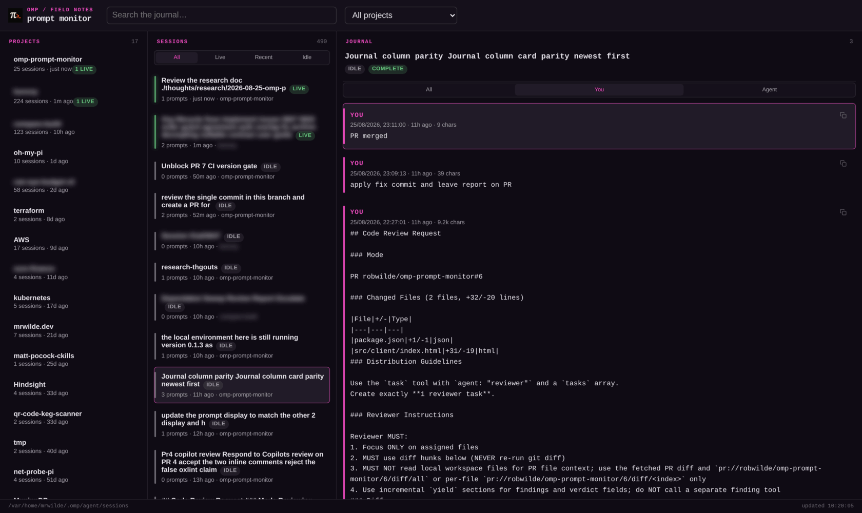Open 'Unblock PR 7 CI version gate' session

pos(242,171)
